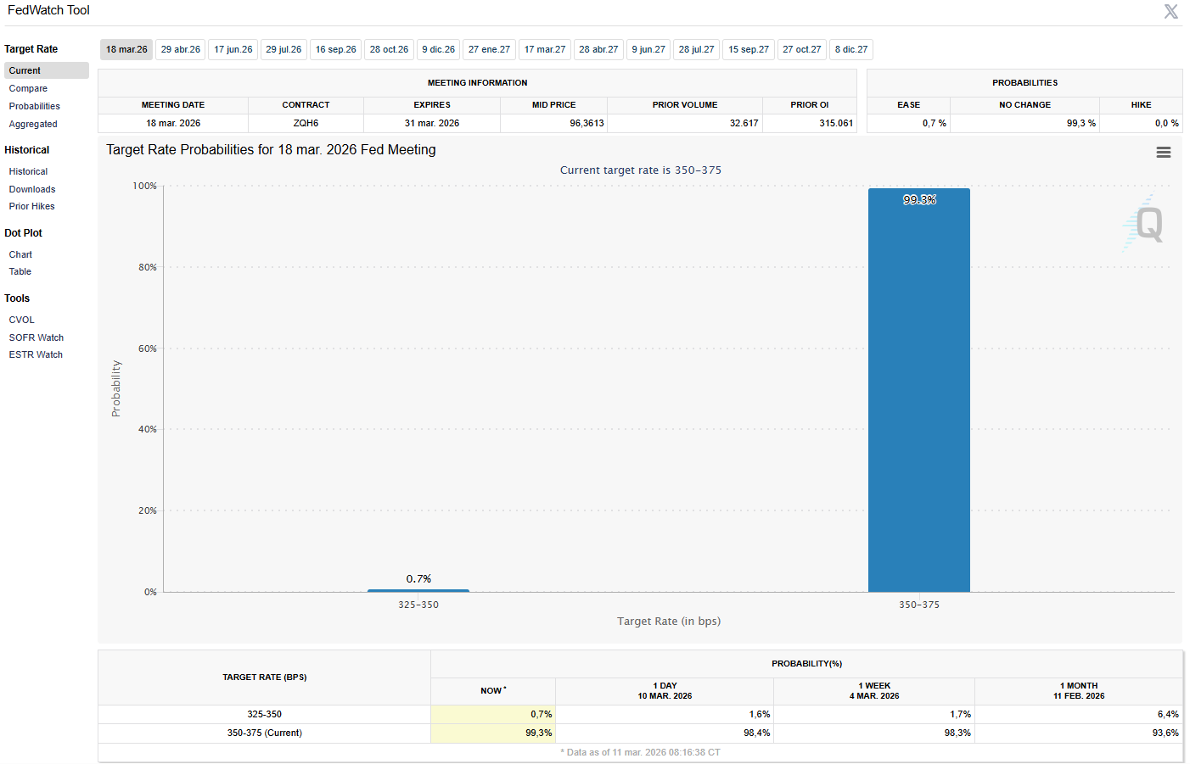Go to Probabilities under Target Rate
Image resolution: width=1190 pixels, height=764 pixels.
tap(34, 107)
